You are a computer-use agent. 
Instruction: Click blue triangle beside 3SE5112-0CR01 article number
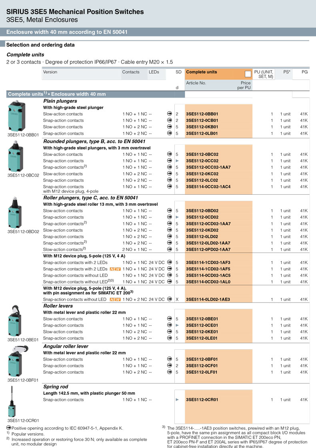point(177,400)
